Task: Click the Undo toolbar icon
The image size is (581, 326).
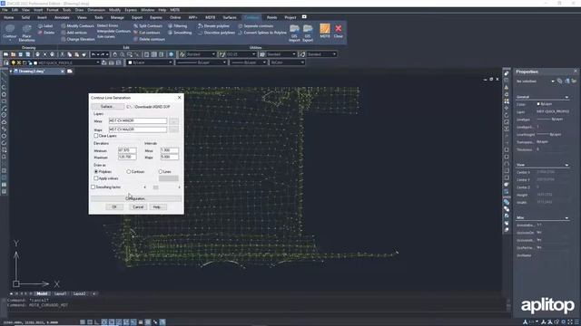Action: (94, 54)
